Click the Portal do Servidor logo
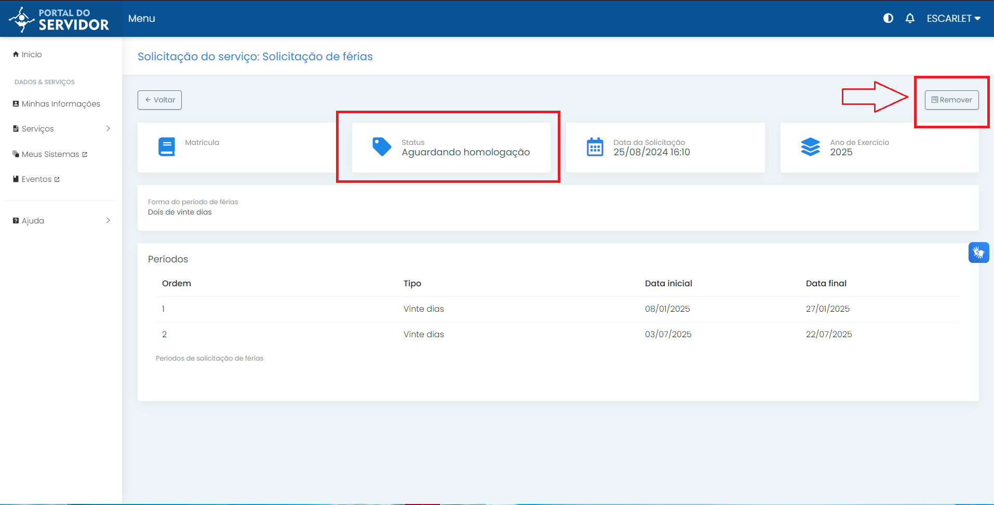Screen dimensions: 994x505 click(x=59, y=19)
